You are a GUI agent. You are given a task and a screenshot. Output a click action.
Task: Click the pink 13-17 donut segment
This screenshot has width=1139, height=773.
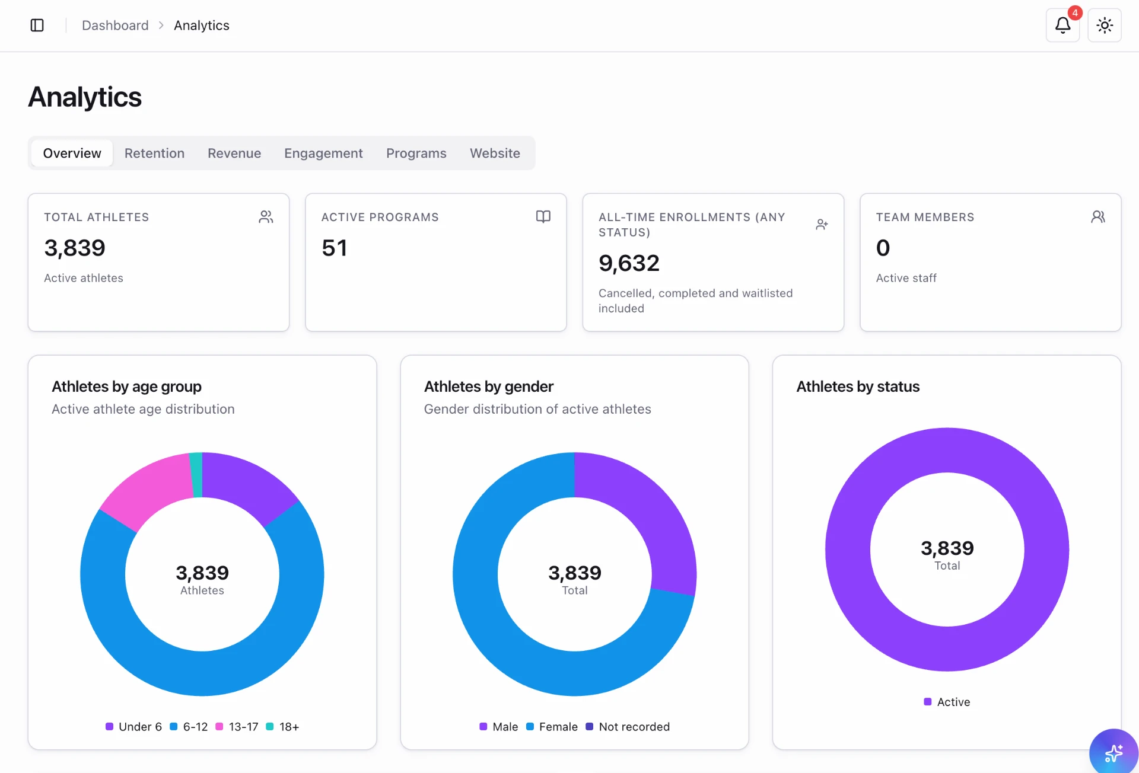(x=153, y=488)
